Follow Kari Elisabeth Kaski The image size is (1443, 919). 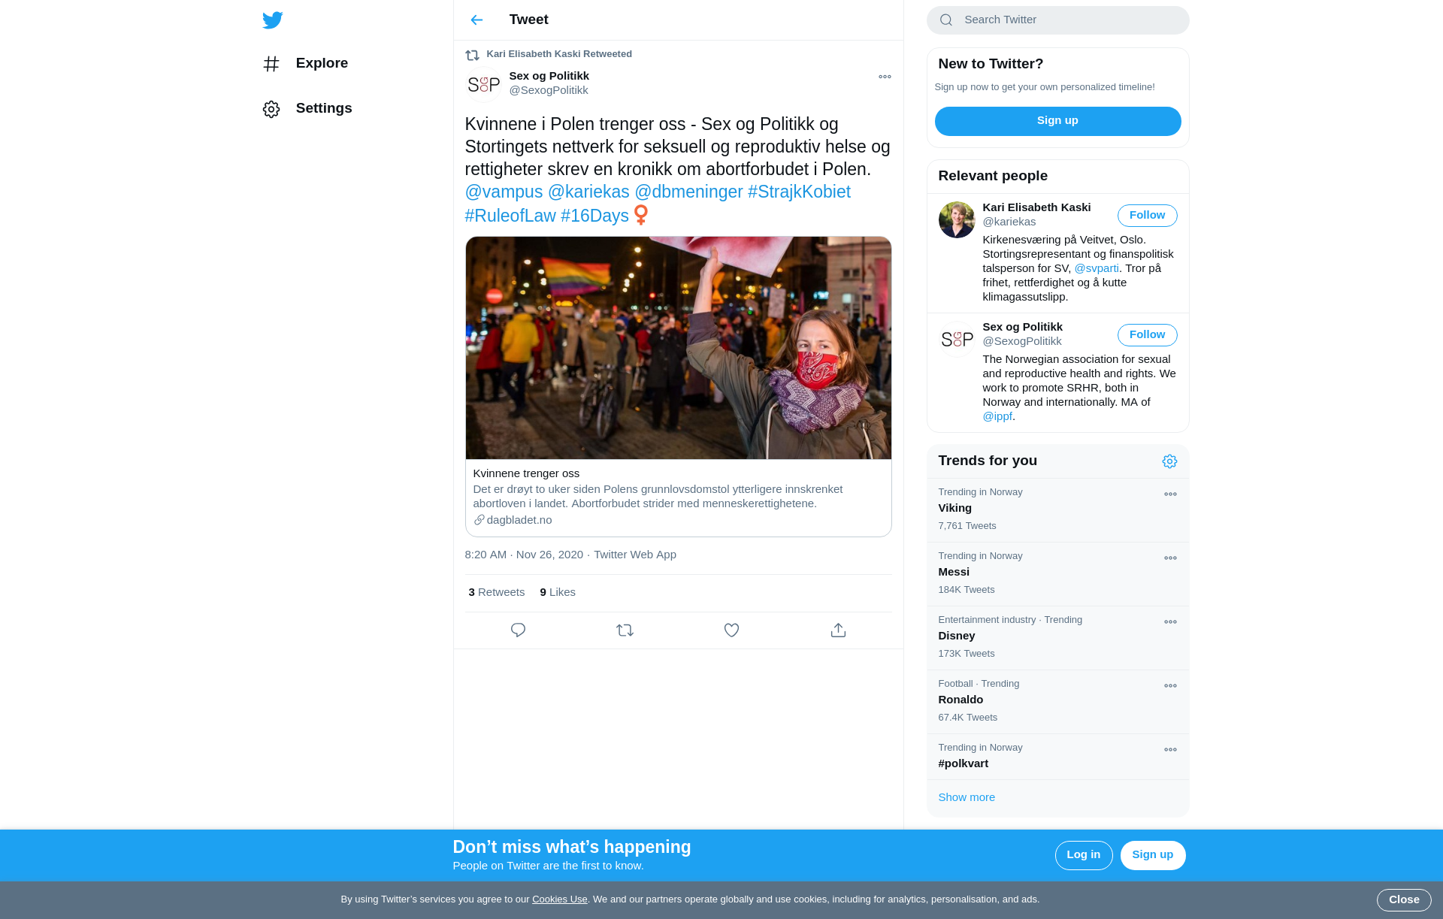(1147, 216)
